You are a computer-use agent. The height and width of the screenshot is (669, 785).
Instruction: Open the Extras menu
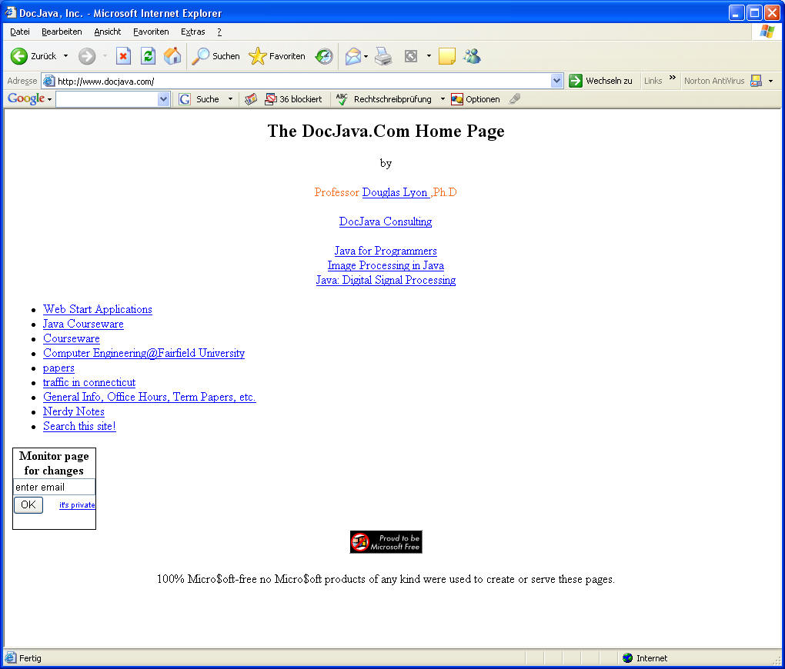(192, 32)
